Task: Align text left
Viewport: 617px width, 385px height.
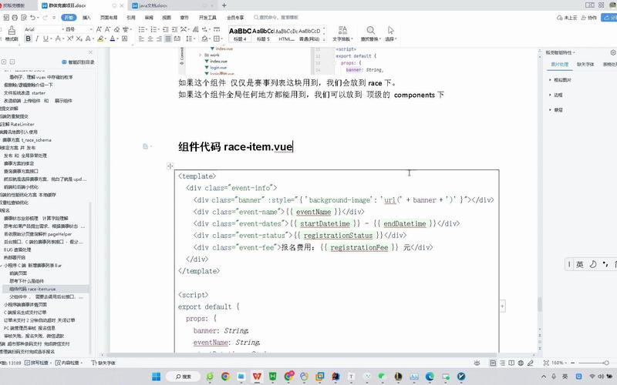Action: [142, 38]
